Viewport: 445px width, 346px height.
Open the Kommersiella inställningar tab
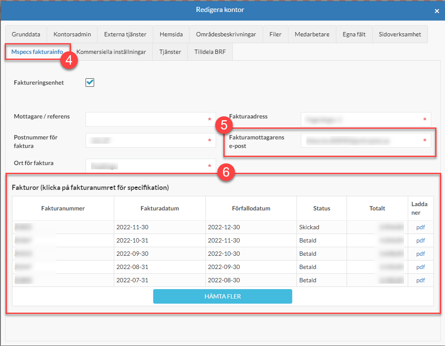click(x=111, y=52)
